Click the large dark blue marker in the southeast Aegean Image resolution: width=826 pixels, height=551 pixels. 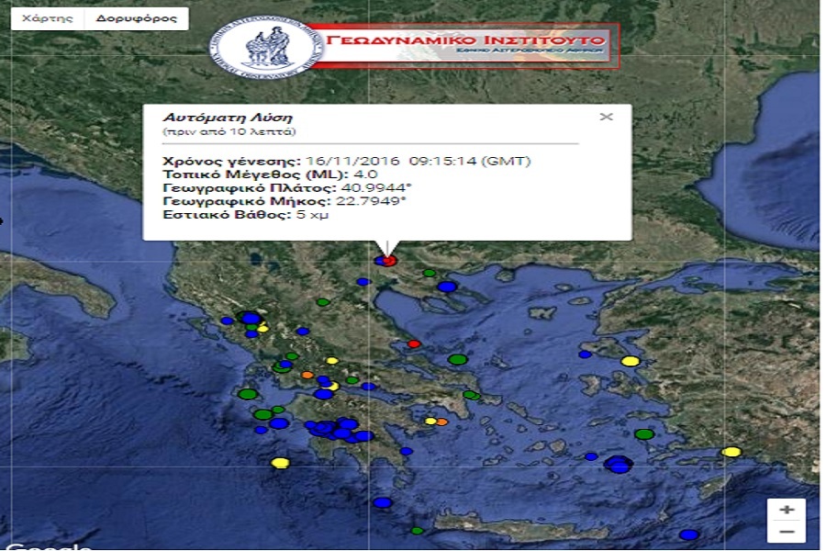pyautogui.click(x=619, y=465)
